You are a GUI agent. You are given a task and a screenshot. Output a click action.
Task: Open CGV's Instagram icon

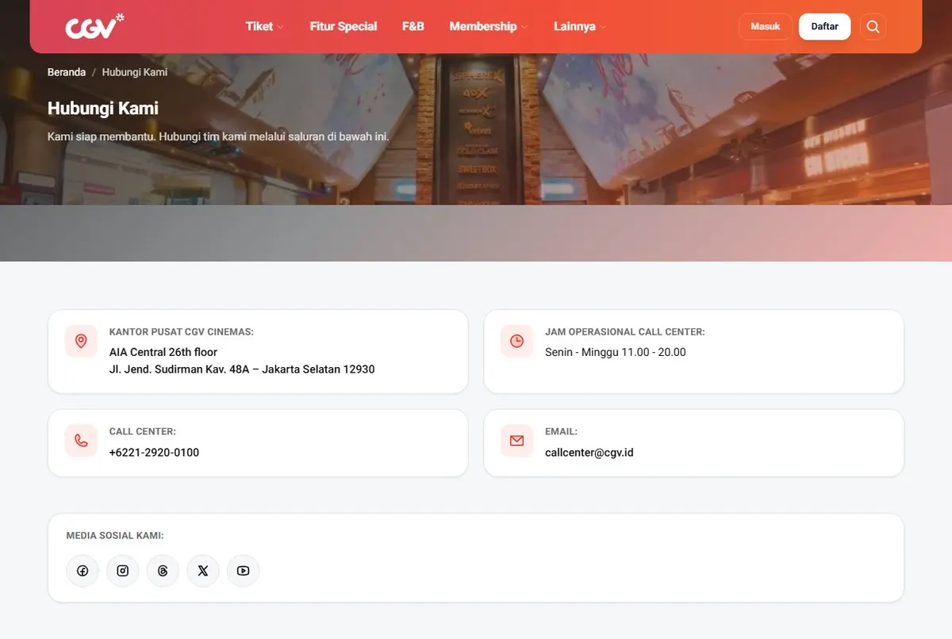(123, 571)
